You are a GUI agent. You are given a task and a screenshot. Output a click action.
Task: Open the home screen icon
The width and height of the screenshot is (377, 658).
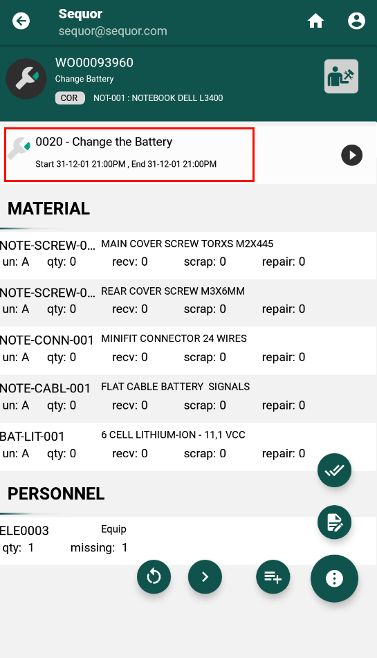315,21
